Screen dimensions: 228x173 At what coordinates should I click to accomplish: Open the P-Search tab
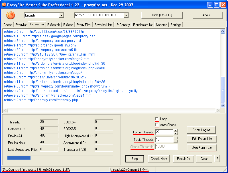[x=54, y=25]
